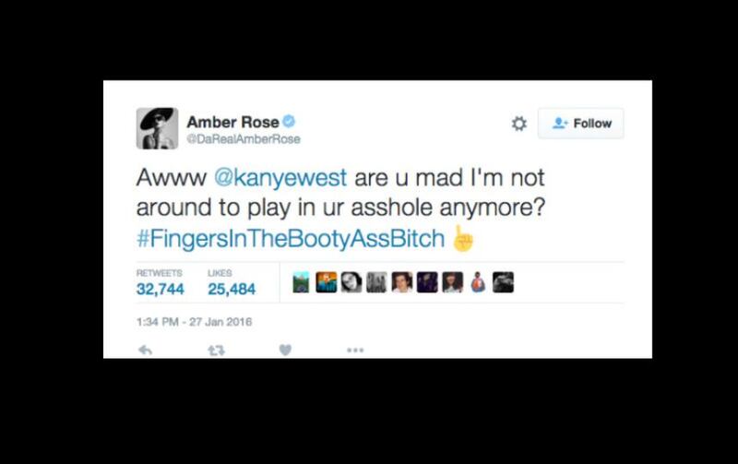This screenshot has height=464, width=738.
Task: Open the @kanyewest mention link
Action: (280, 178)
